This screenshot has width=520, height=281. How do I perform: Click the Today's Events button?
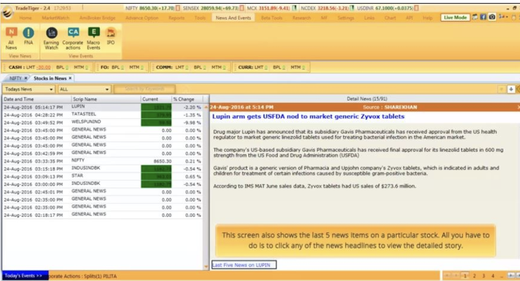point(24,275)
